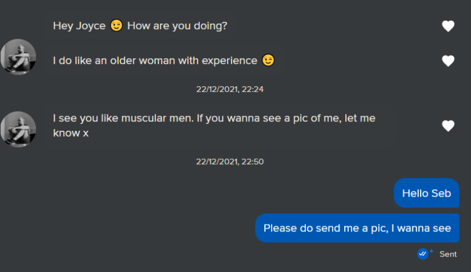Tap heart beside "muscular men" message
The image size is (471, 272).
pos(448,126)
